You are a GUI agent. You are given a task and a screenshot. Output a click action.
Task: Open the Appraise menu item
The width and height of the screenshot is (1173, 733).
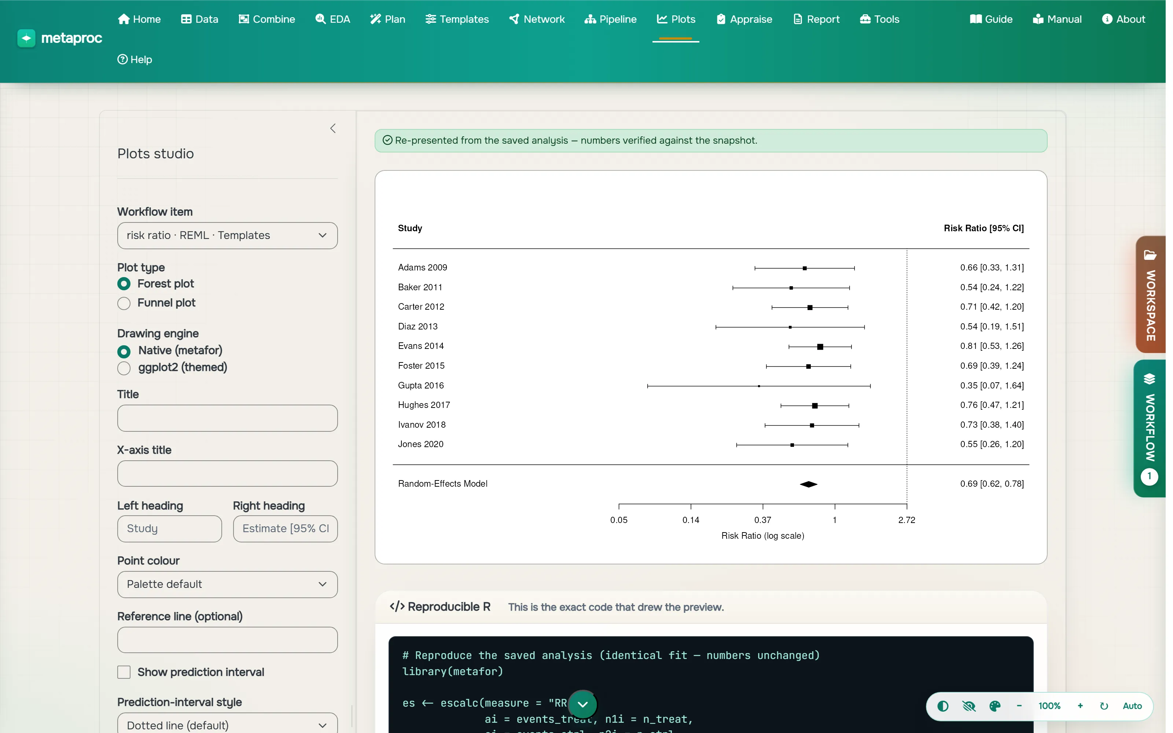pos(744,19)
